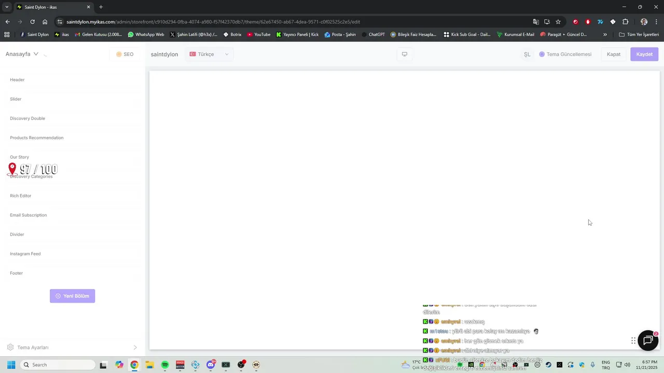Select the Rich Editor section
664x373 pixels.
(x=72, y=196)
